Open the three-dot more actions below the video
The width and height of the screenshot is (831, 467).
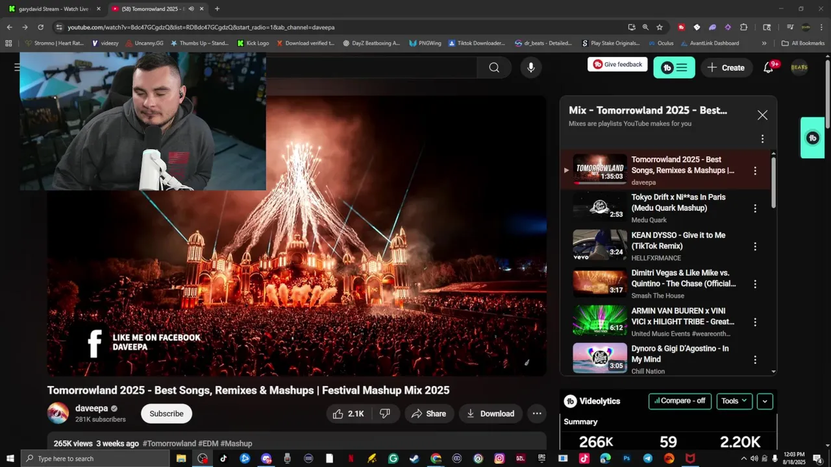[x=537, y=414]
